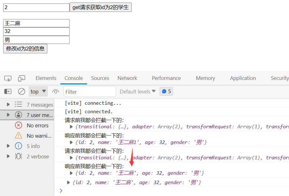Select the user messages avatar icon

[18, 115]
